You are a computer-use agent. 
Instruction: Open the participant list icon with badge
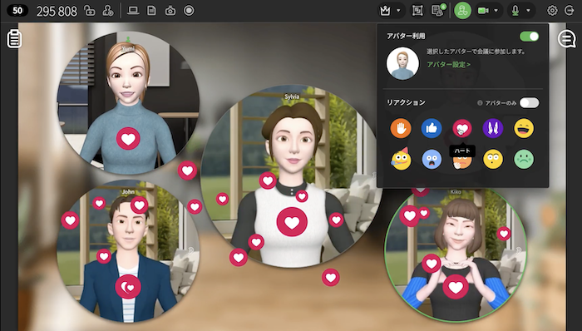pyautogui.click(x=438, y=10)
